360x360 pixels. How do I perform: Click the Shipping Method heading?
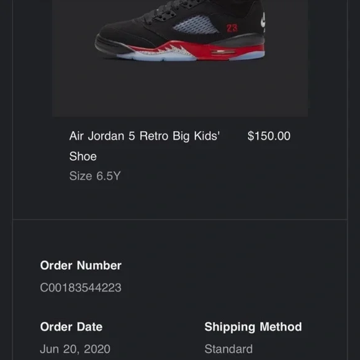tap(253, 327)
